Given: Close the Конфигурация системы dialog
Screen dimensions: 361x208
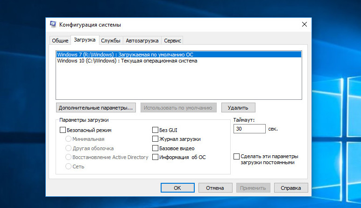Looking at the screenshot, I should click(x=304, y=24).
